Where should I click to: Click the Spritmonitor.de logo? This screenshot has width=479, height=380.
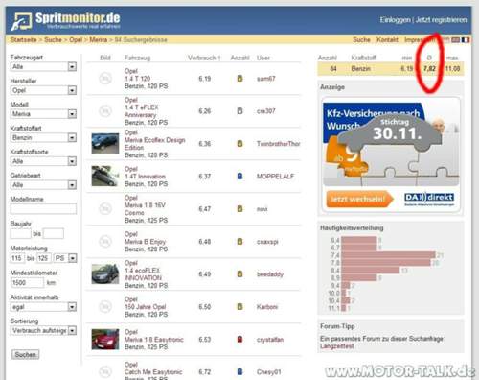click(65, 21)
